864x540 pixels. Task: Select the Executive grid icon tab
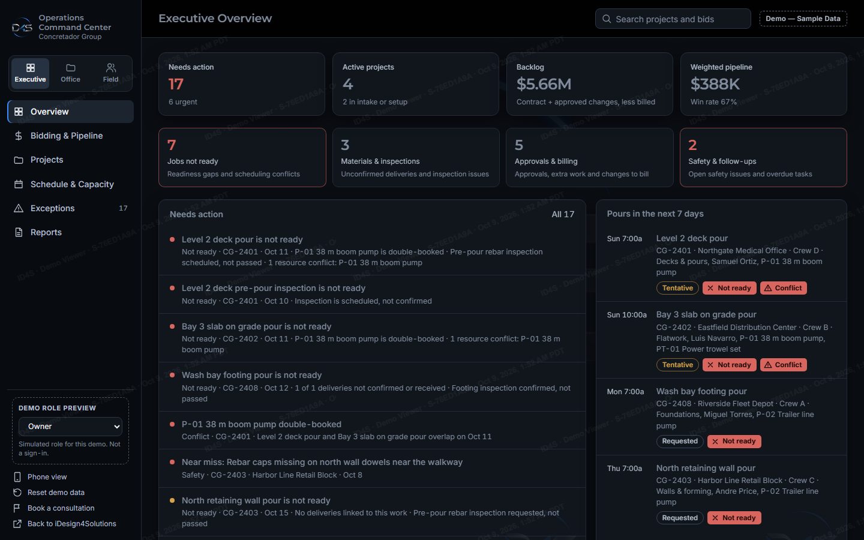[30, 73]
